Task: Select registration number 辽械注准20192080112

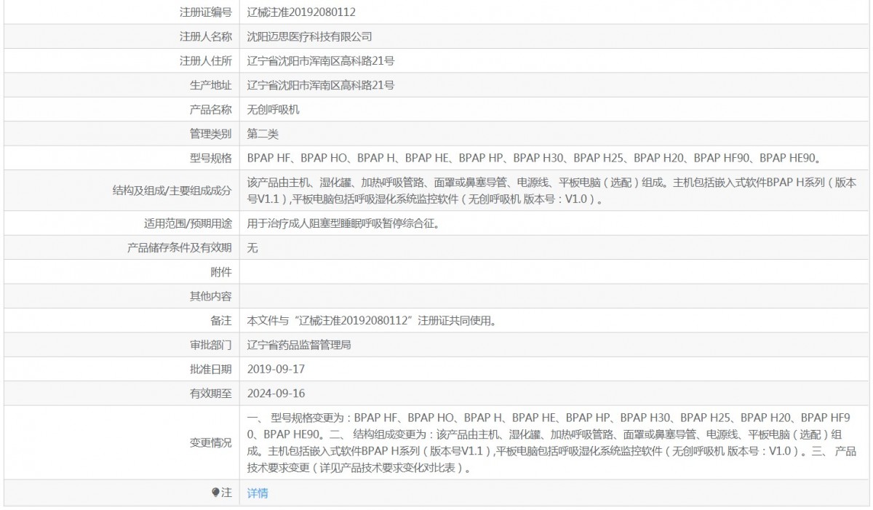Action: 302,12
